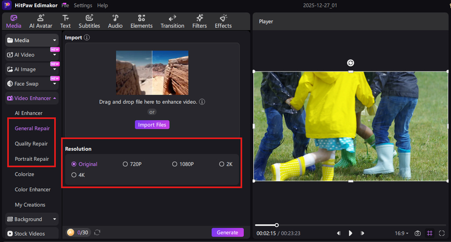
Task: Click the AI credits 0/30 counter
Action: pos(78,232)
